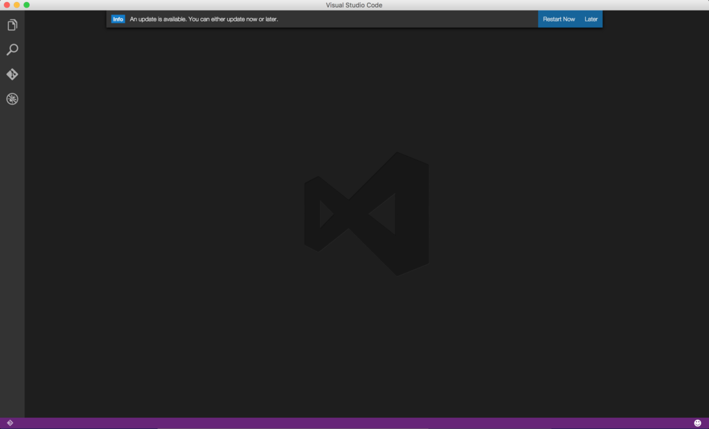Close the Visual Studio Code window
This screenshot has width=709, height=429.
(x=7, y=5)
